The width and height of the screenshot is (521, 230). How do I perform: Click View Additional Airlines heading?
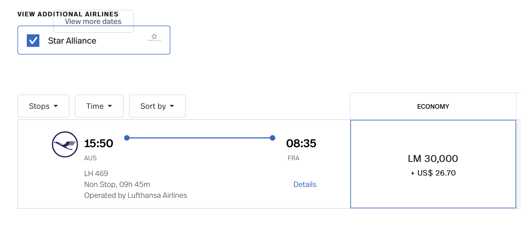click(x=68, y=14)
